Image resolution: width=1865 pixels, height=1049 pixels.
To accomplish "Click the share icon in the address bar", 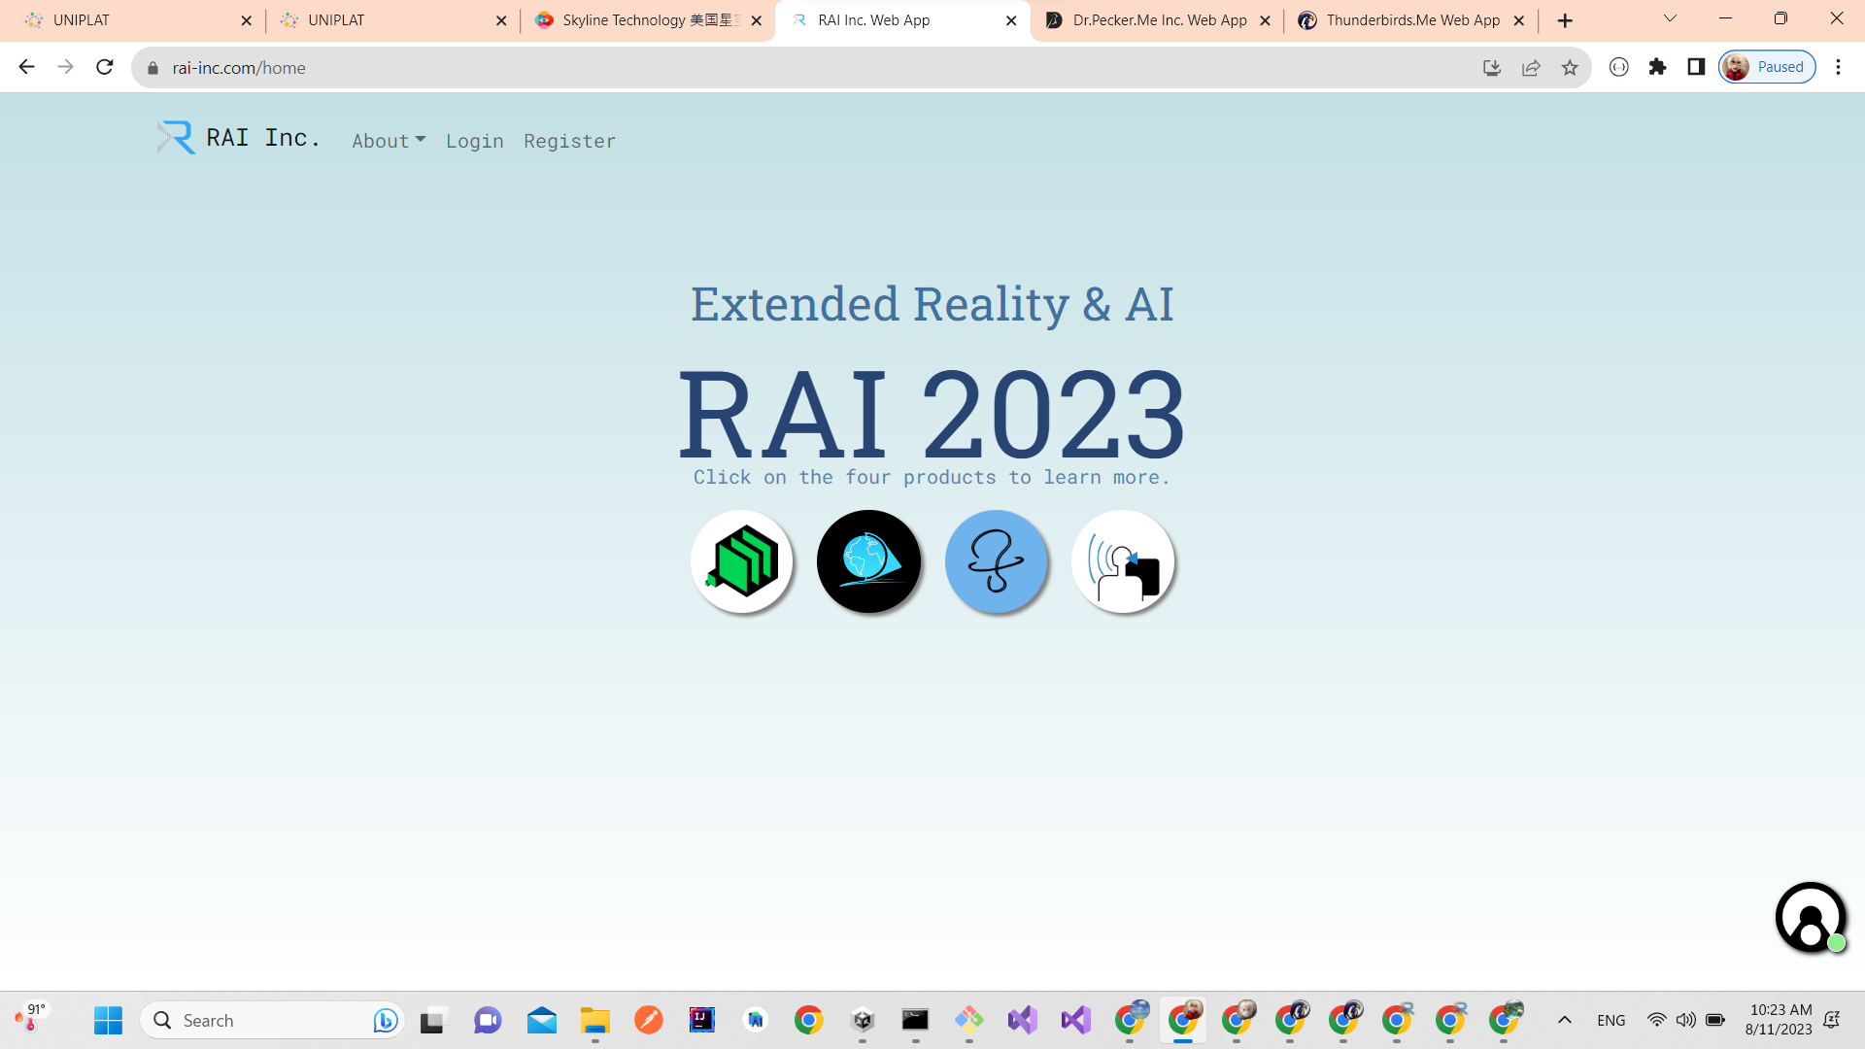I will pyautogui.click(x=1531, y=67).
